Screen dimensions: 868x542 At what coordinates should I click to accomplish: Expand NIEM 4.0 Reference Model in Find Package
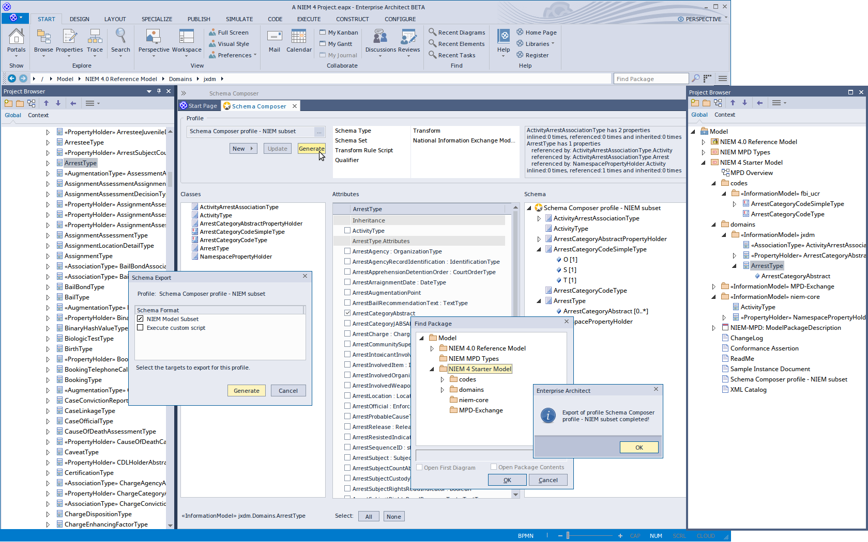(x=432, y=348)
